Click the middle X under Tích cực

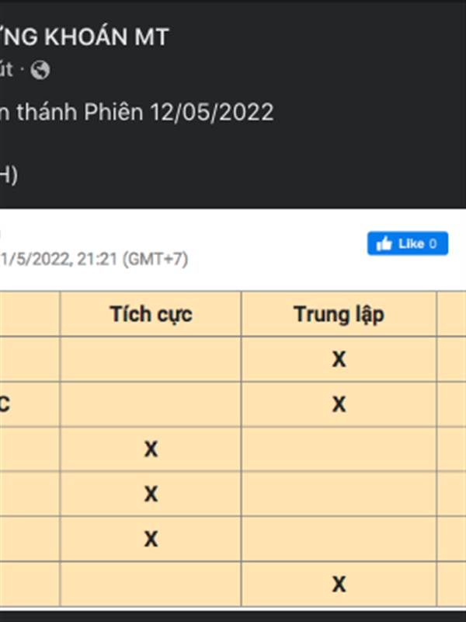[x=151, y=494]
